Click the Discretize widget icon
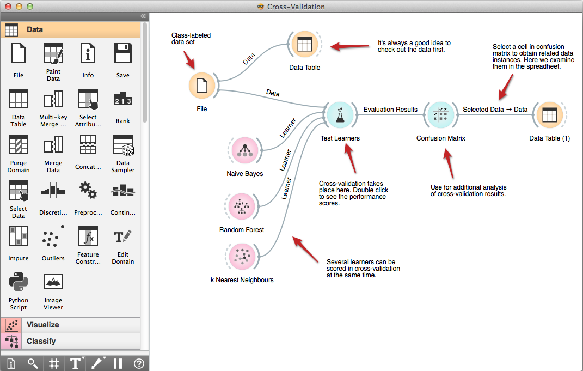This screenshot has height=371, width=583. (x=53, y=191)
